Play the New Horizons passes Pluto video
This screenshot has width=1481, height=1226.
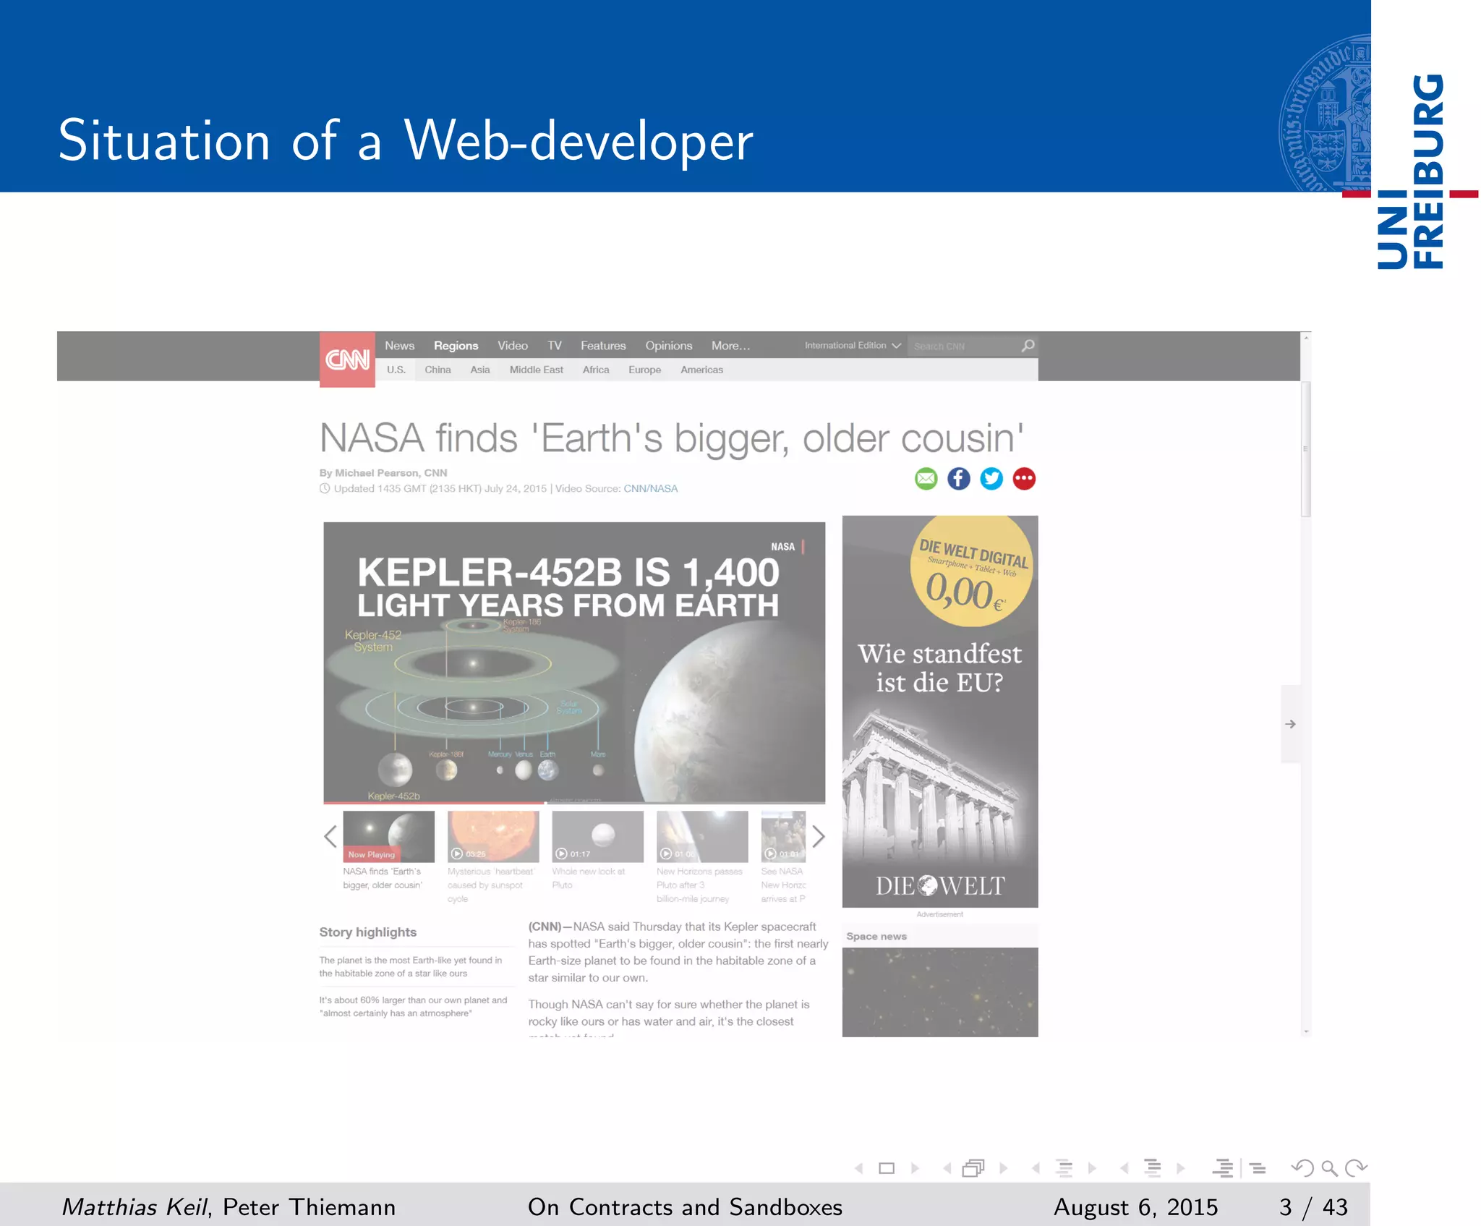tap(702, 837)
